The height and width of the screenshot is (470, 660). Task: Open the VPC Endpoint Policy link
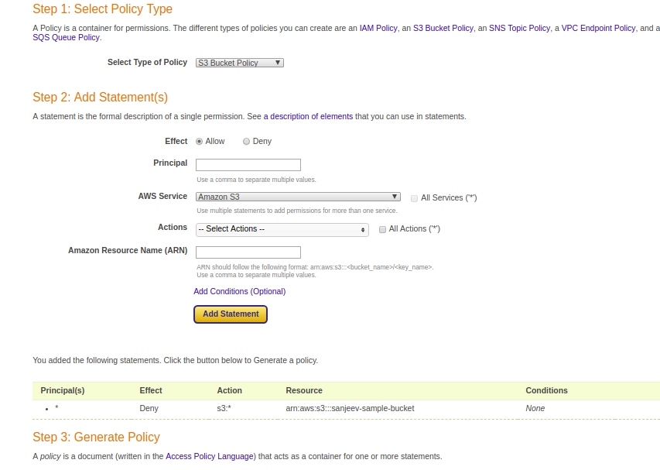598,28
